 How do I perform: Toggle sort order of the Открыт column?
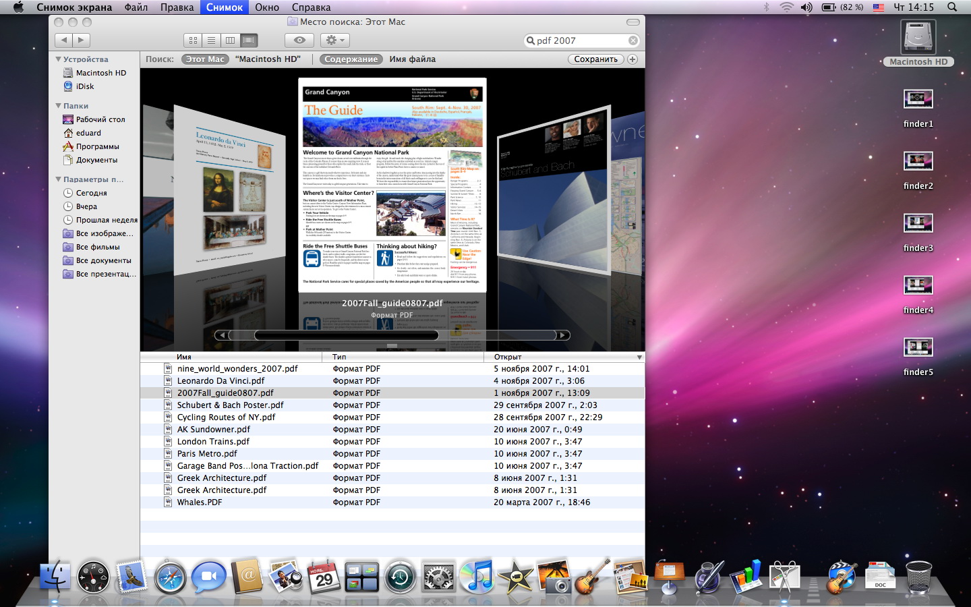pos(564,357)
